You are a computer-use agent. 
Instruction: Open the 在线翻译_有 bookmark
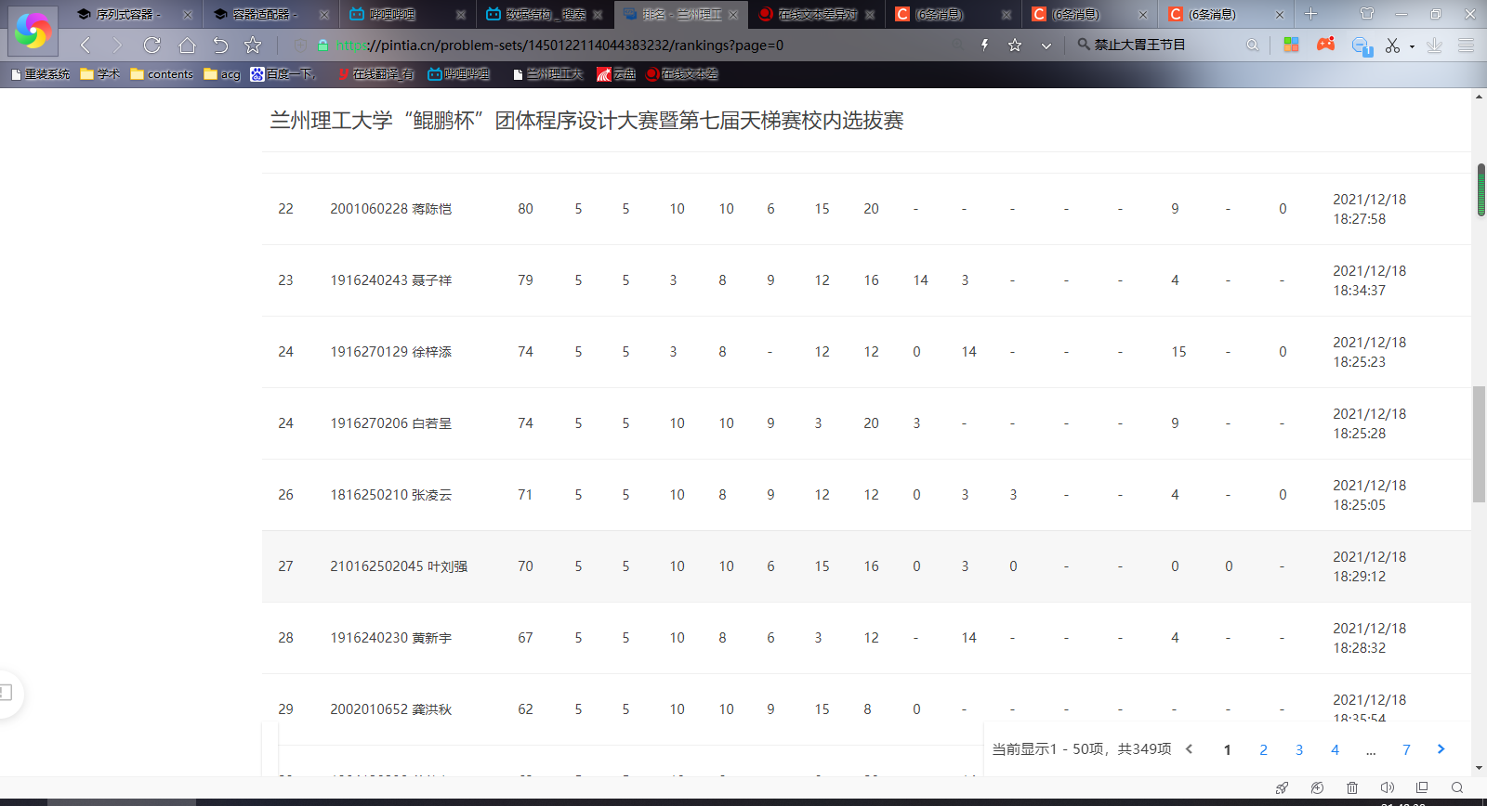coord(375,74)
